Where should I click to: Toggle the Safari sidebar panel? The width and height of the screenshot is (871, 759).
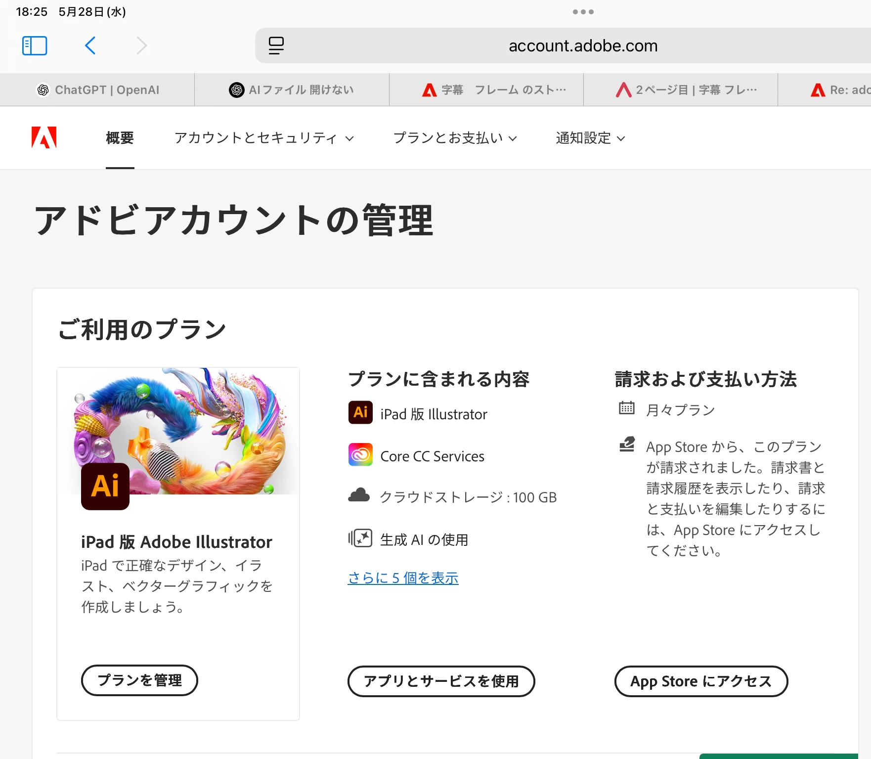[x=35, y=45]
